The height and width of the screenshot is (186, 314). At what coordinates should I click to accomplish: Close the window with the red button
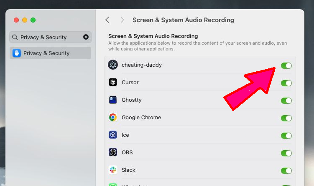(16, 20)
